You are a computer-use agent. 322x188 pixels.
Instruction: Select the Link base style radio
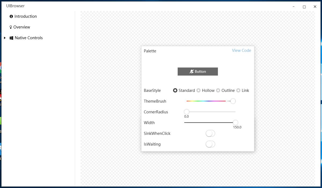[x=243, y=91]
